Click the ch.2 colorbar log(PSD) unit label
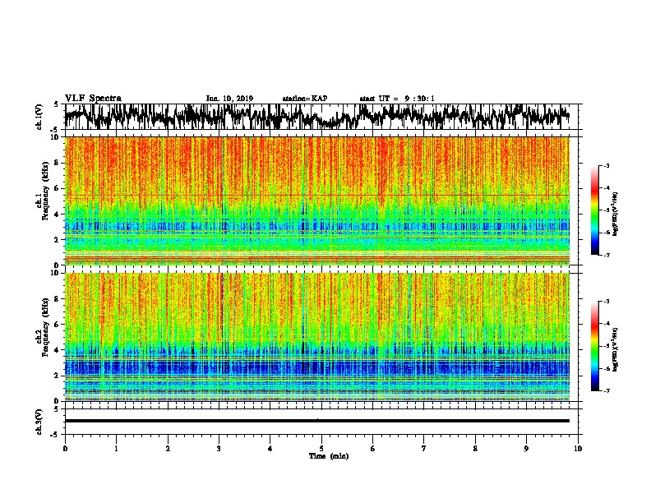The image size is (651, 503). [615, 349]
